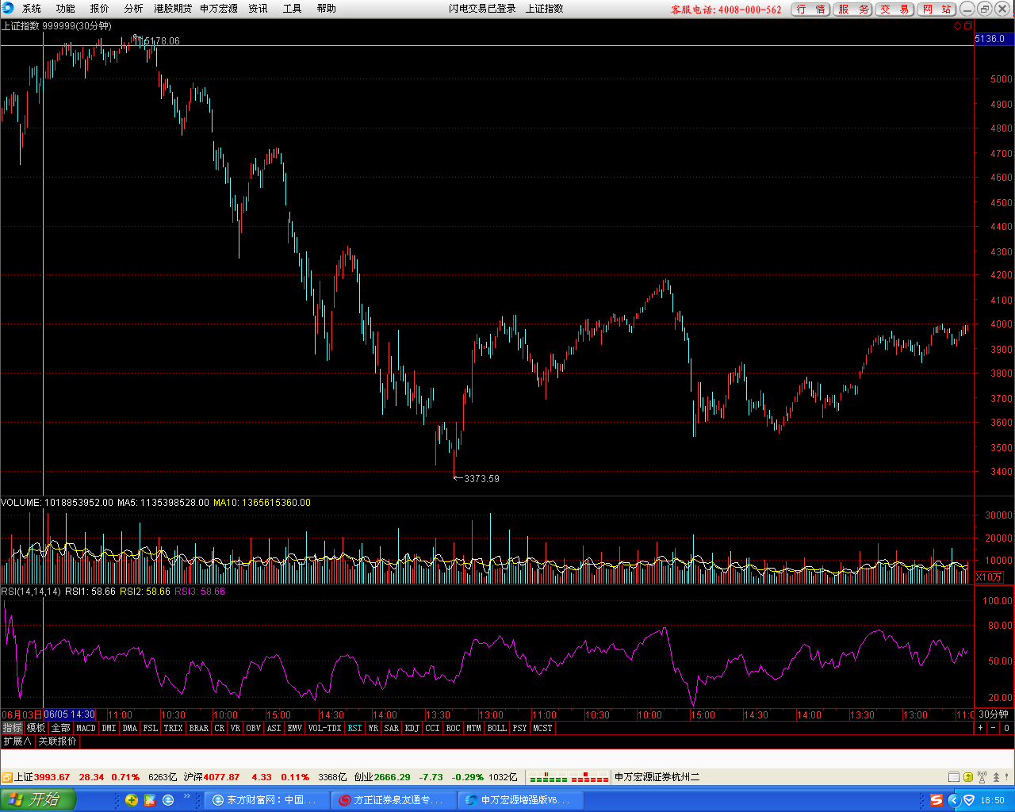Open the 关联报价 tab

click(x=58, y=741)
